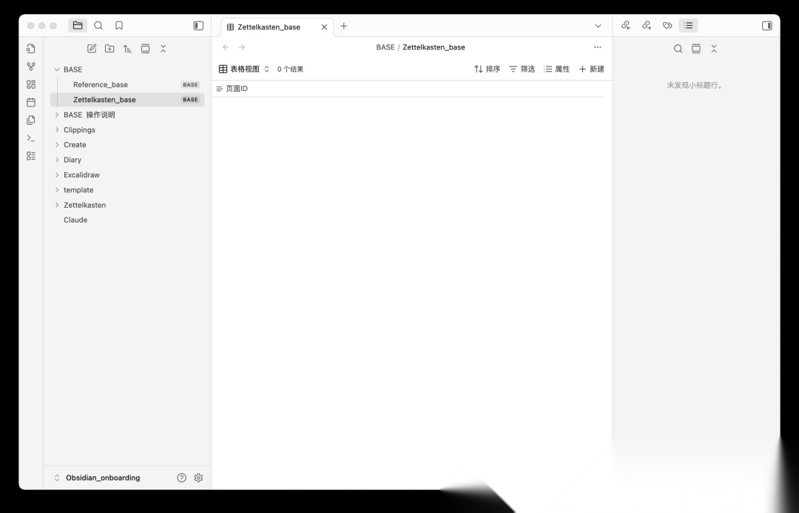This screenshot has height=513, width=799.
Task: Click the templates ribbon icon
Action: pyautogui.click(x=31, y=120)
